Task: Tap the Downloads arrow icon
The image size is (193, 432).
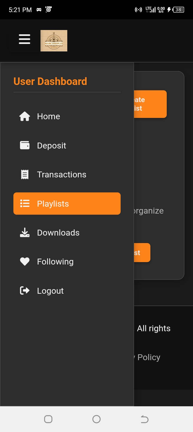Action: pyautogui.click(x=25, y=232)
